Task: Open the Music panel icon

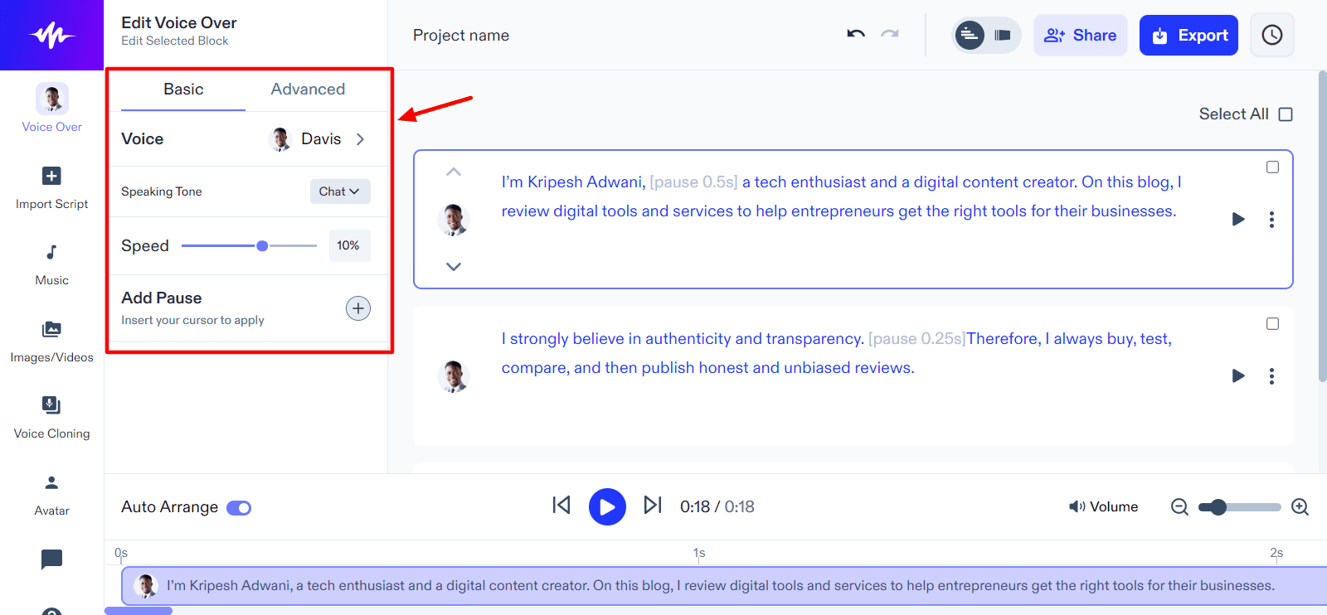Action: coord(51,264)
